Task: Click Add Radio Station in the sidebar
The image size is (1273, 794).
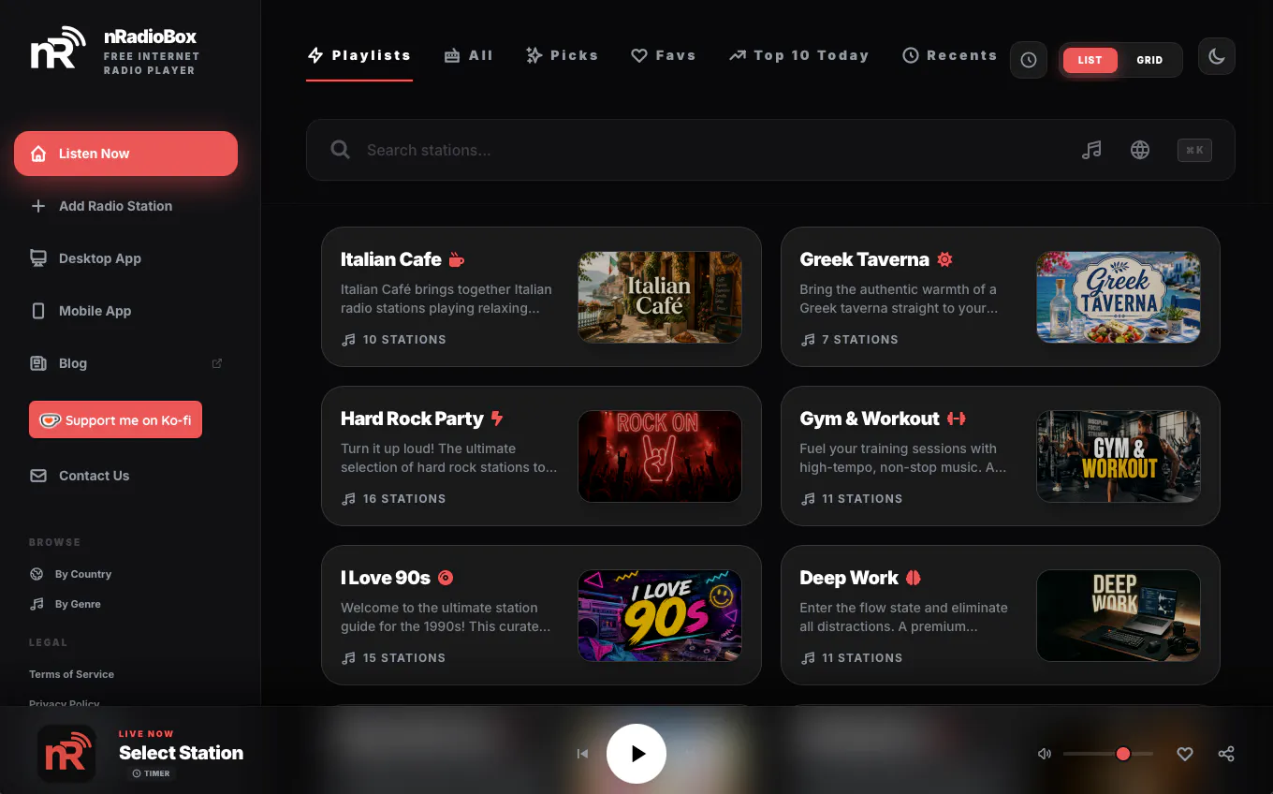Action: click(x=125, y=206)
